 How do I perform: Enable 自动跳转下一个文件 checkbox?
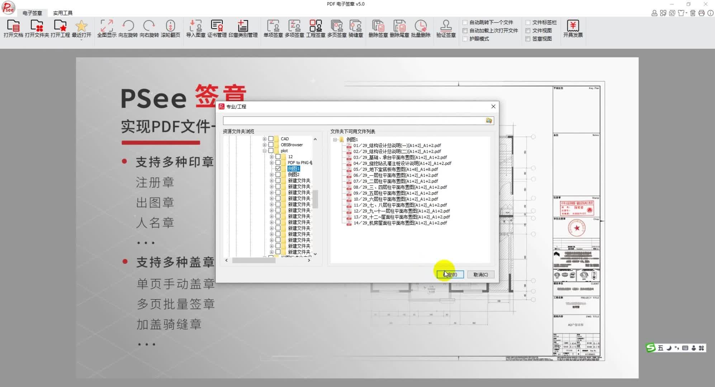[465, 23]
